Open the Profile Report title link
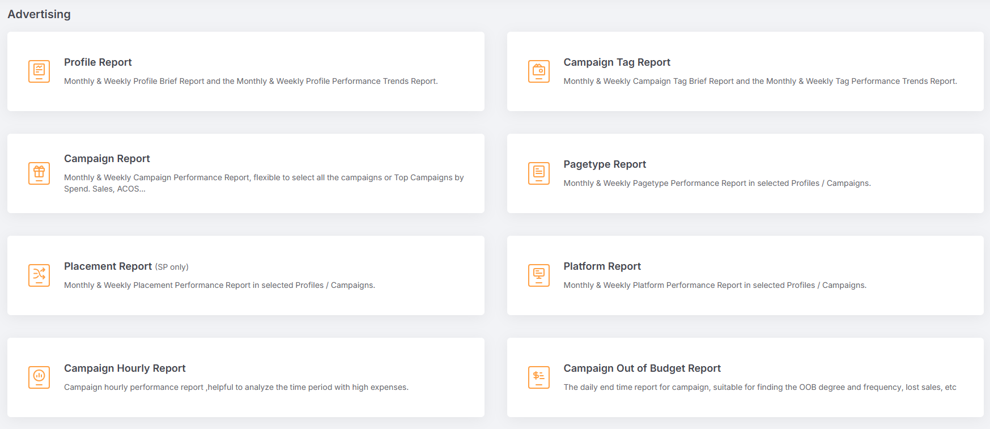This screenshot has width=990, height=429. [x=97, y=62]
